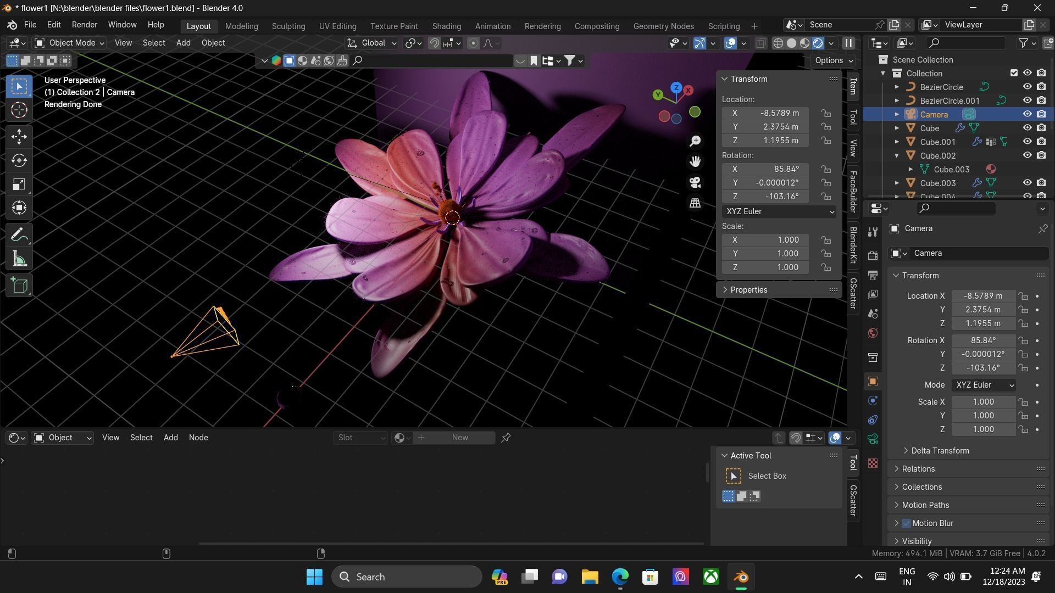Image resolution: width=1055 pixels, height=593 pixels.
Task: Open the BlenderKit sidebar tab
Action: (x=853, y=245)
